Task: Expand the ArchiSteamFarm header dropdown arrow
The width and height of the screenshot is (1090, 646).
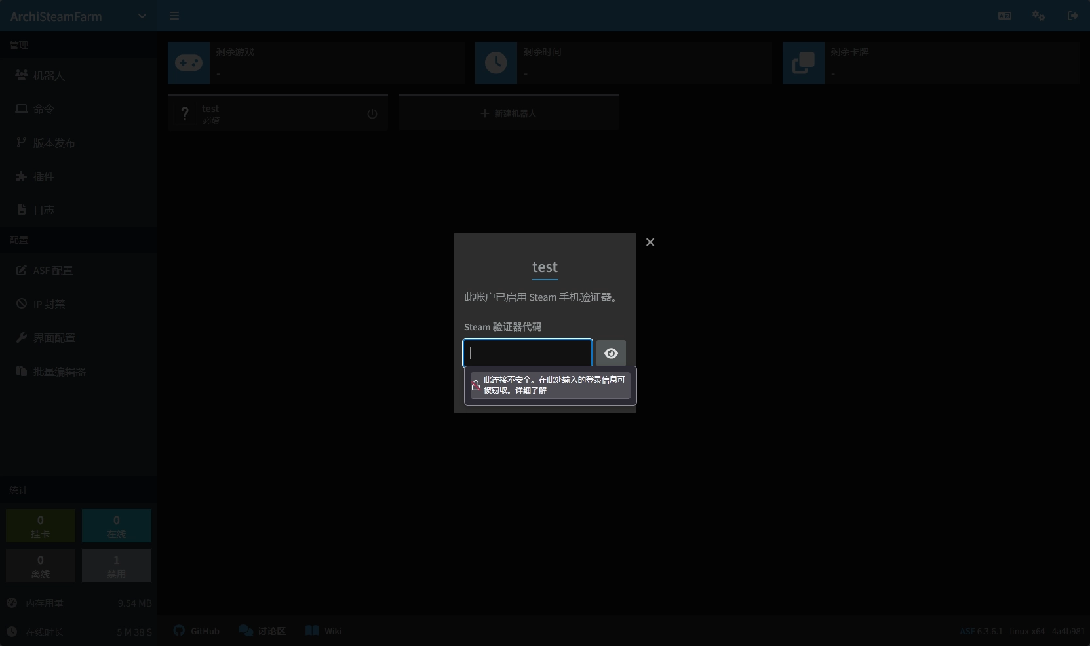Action: click(x=142, y=16)
